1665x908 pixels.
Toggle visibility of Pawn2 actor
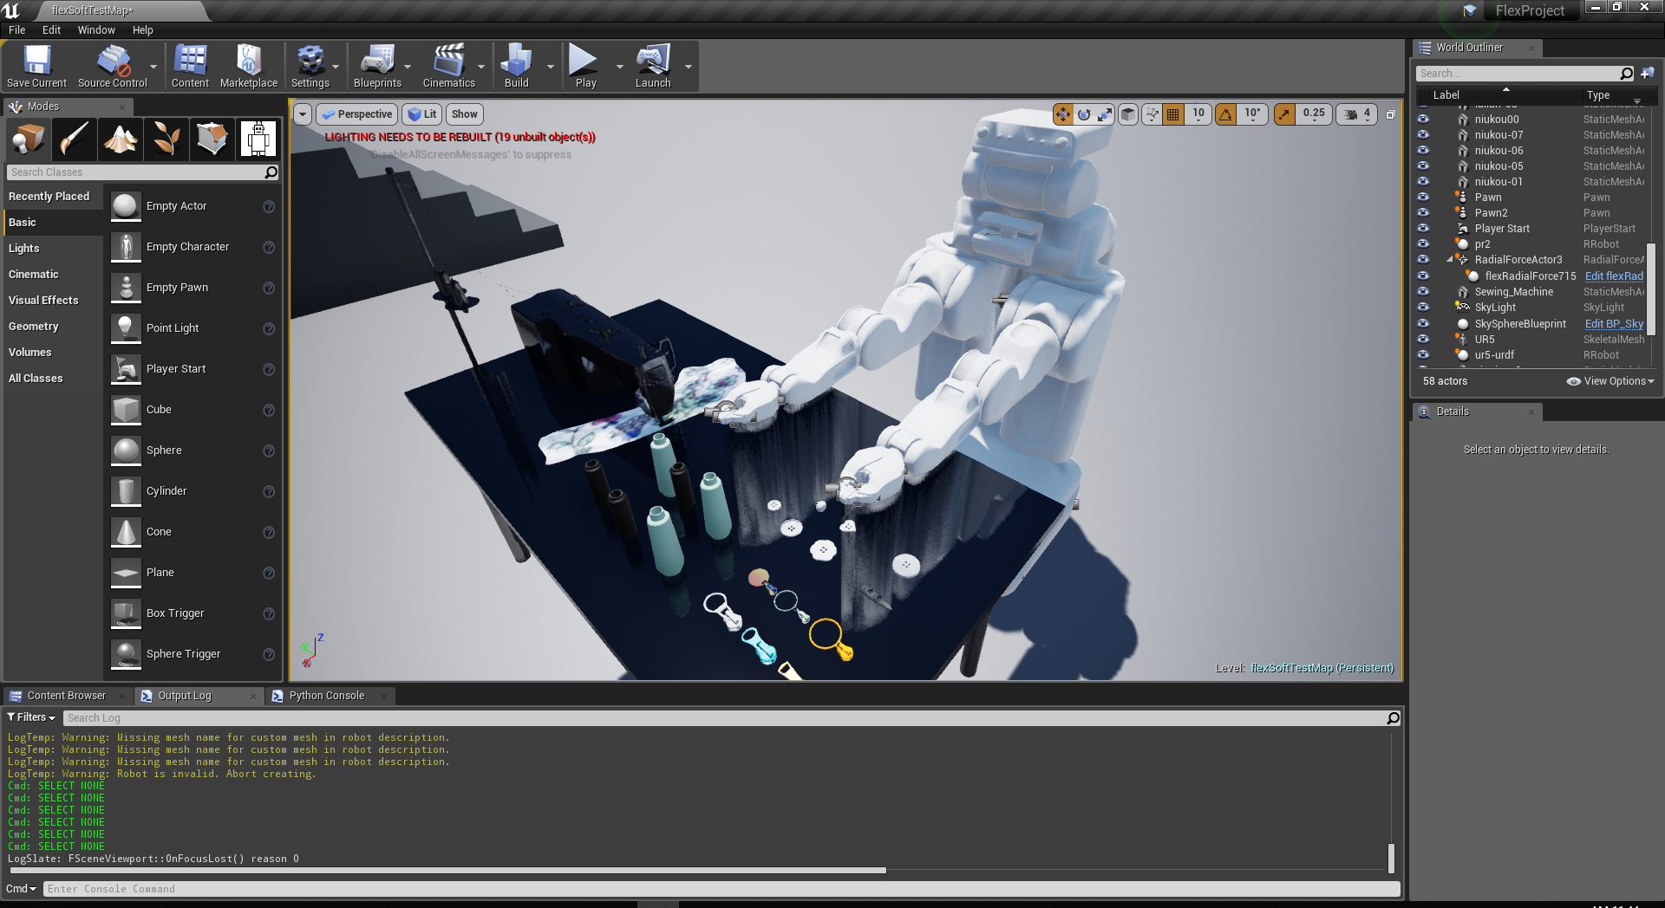pyautogui.click(x=1423, y=213)
